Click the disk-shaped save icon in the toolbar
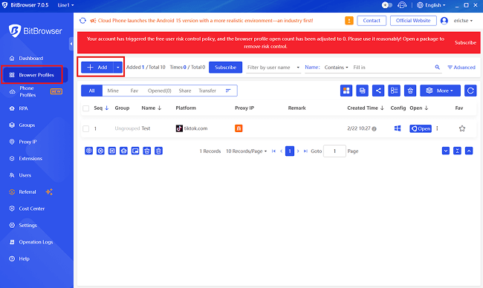Image resolution: width=483 pixels, height=288 pixels. pyautogui.click(x=363, y=91)
